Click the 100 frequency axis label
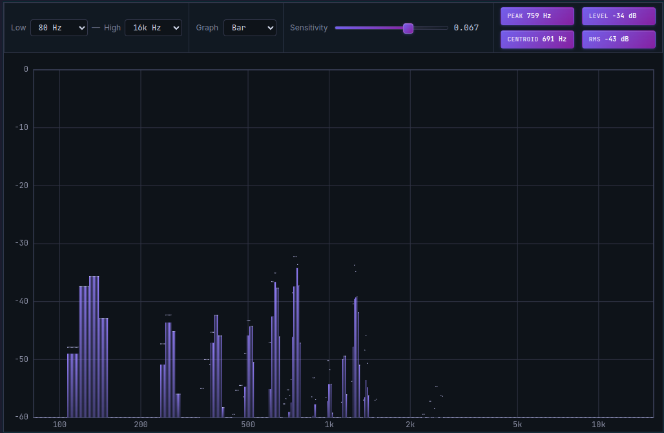This screenshot has width=664, height=433. (x=59, y=425)
